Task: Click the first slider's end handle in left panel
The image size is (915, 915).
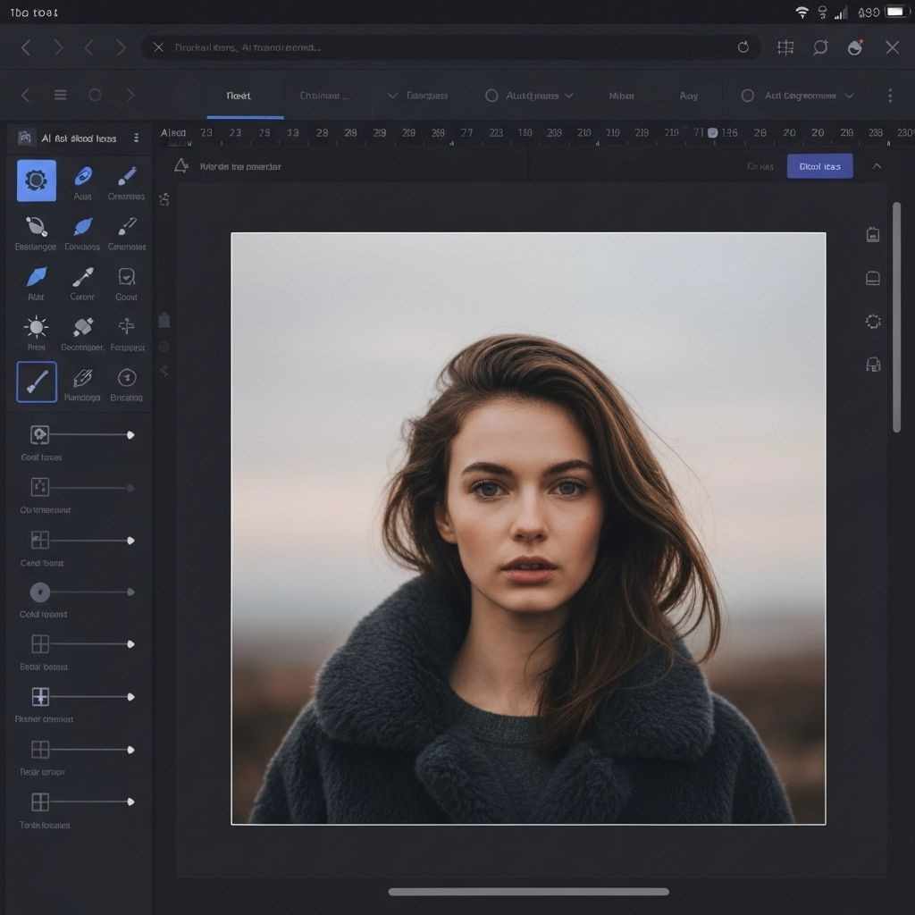Action: click(x=130, y=435)
